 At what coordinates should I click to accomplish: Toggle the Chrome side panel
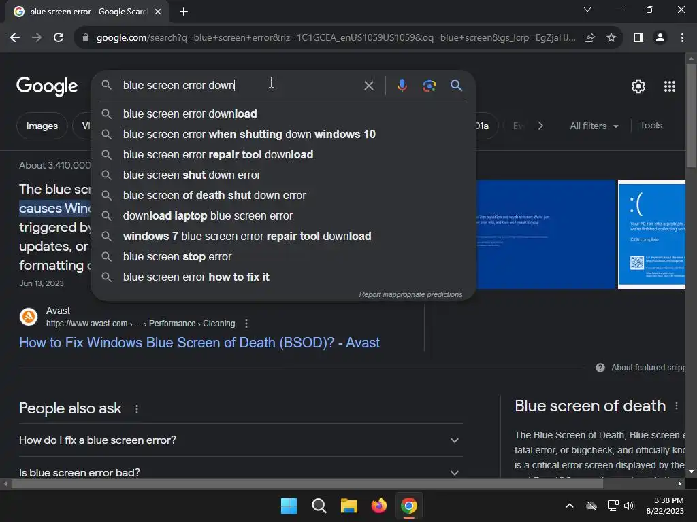tap(638, 38)
